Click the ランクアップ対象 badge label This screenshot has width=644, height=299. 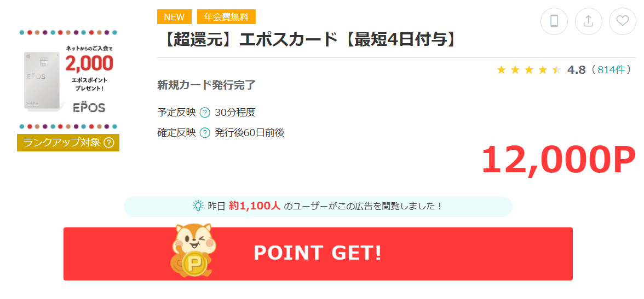pos(61,143)
